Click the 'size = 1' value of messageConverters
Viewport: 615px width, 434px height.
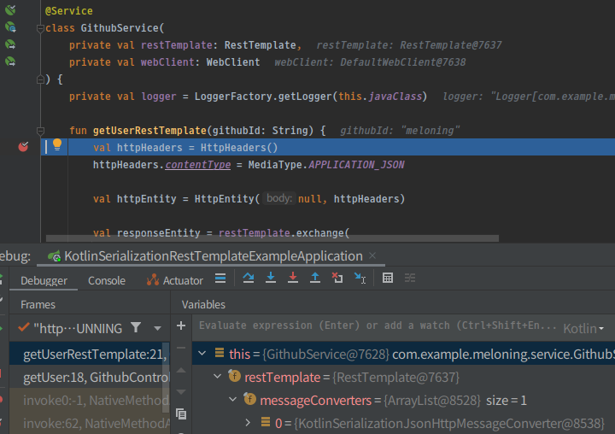507,400
